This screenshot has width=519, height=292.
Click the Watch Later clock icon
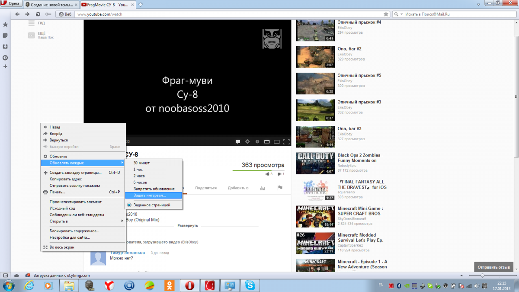257,141
